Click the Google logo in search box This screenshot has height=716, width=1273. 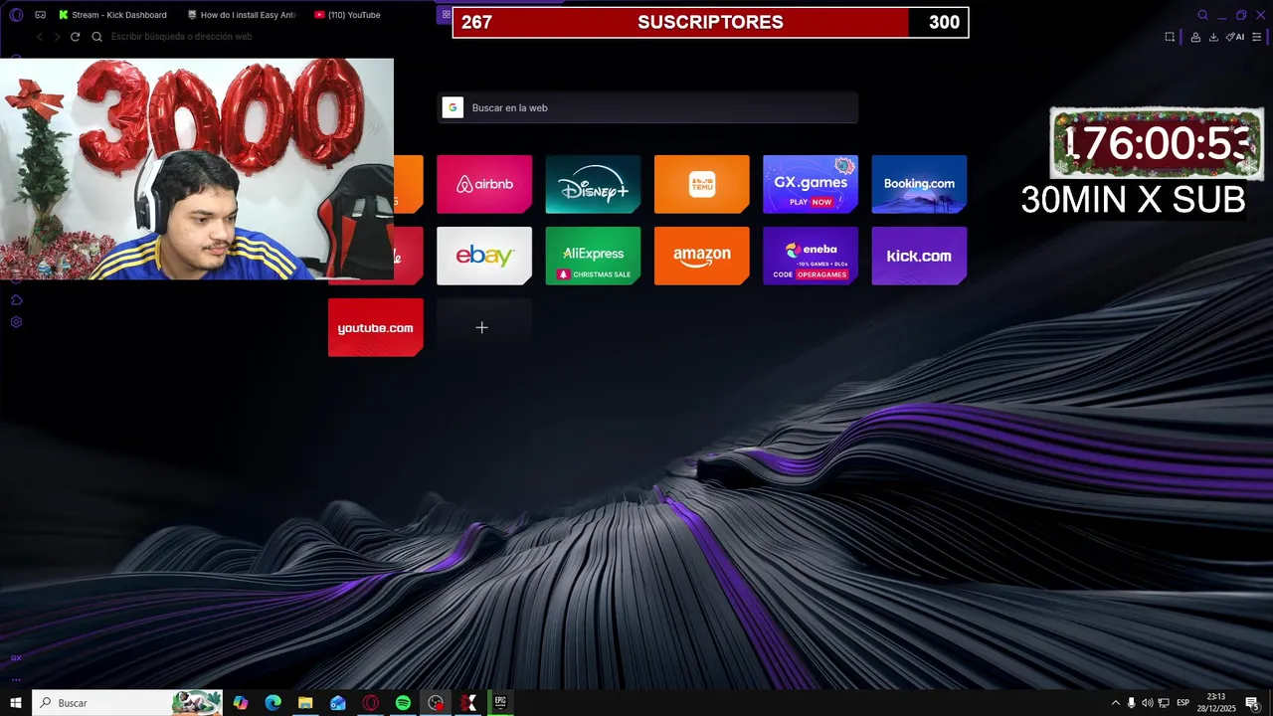coord(453,107)
